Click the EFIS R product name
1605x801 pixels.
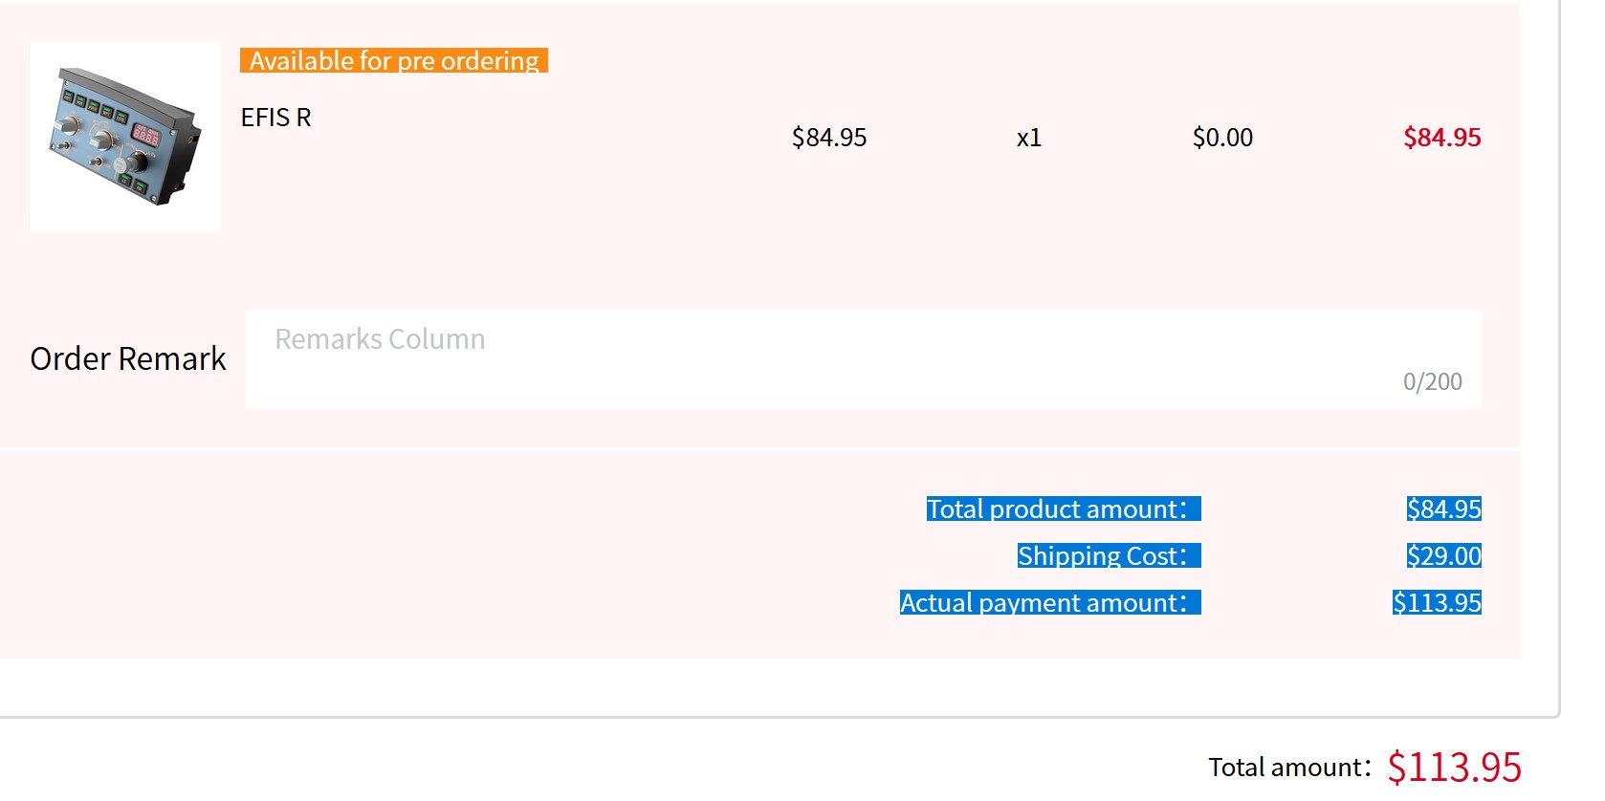click(x=275, y=118)
